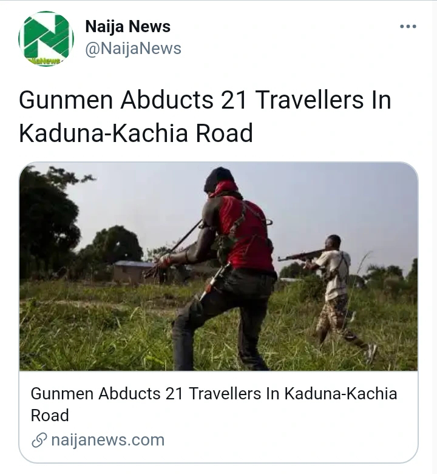This screenshot has height=474, width=437.
Task: Open the link card preview photo
Action: pyautogui.click(x=218, y=266)
